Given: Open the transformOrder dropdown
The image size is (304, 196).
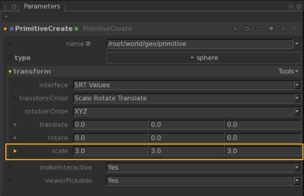Looking at the screenshot, I should coord(187,98).
